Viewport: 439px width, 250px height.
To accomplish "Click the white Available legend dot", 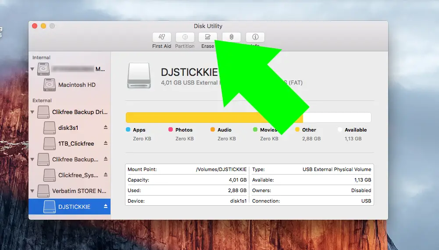I will 340,129.
